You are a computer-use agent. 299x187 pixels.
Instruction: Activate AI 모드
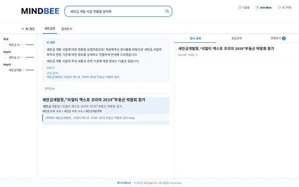[x=28, y=28]
